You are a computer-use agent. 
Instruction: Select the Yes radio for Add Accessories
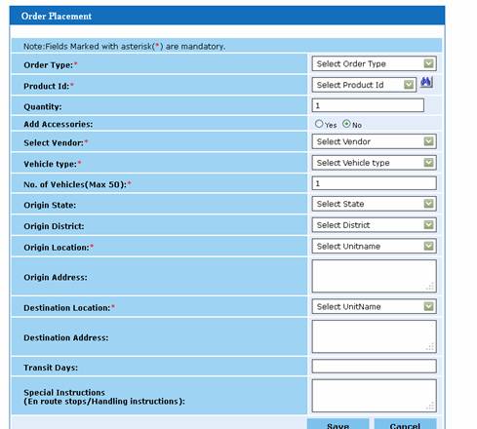[x=319, y=124]
